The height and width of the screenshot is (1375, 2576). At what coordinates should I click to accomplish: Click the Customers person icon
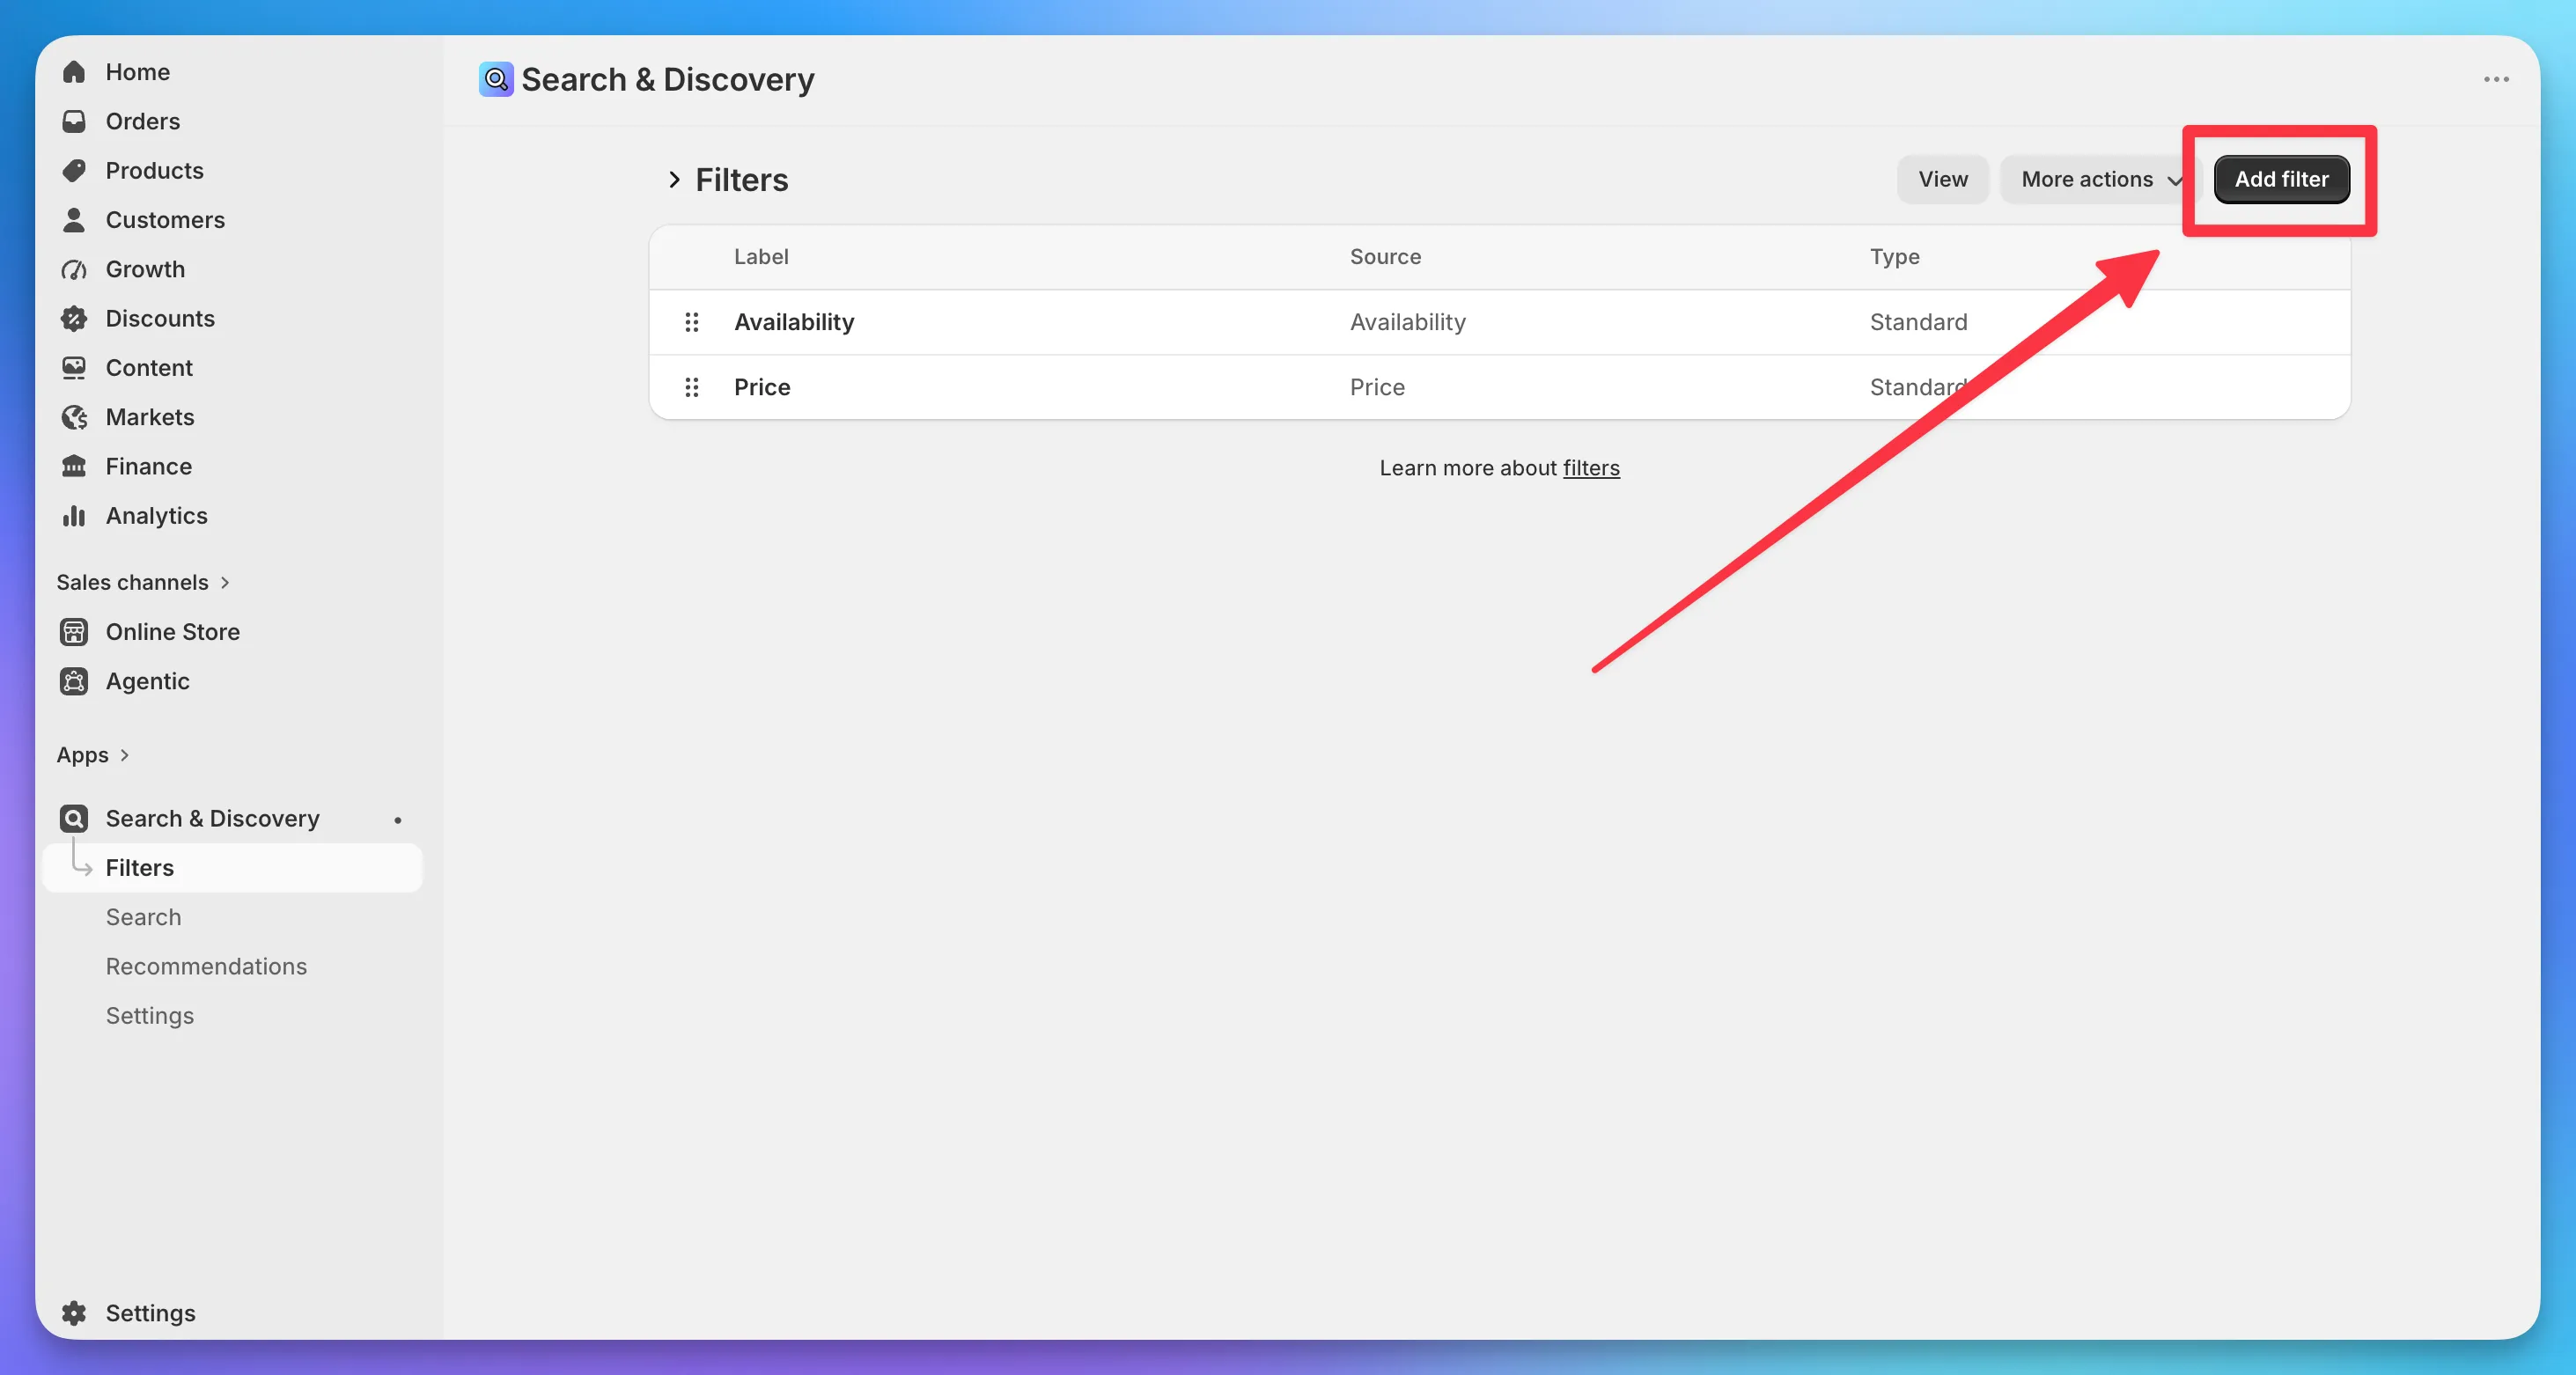[74, 220]
